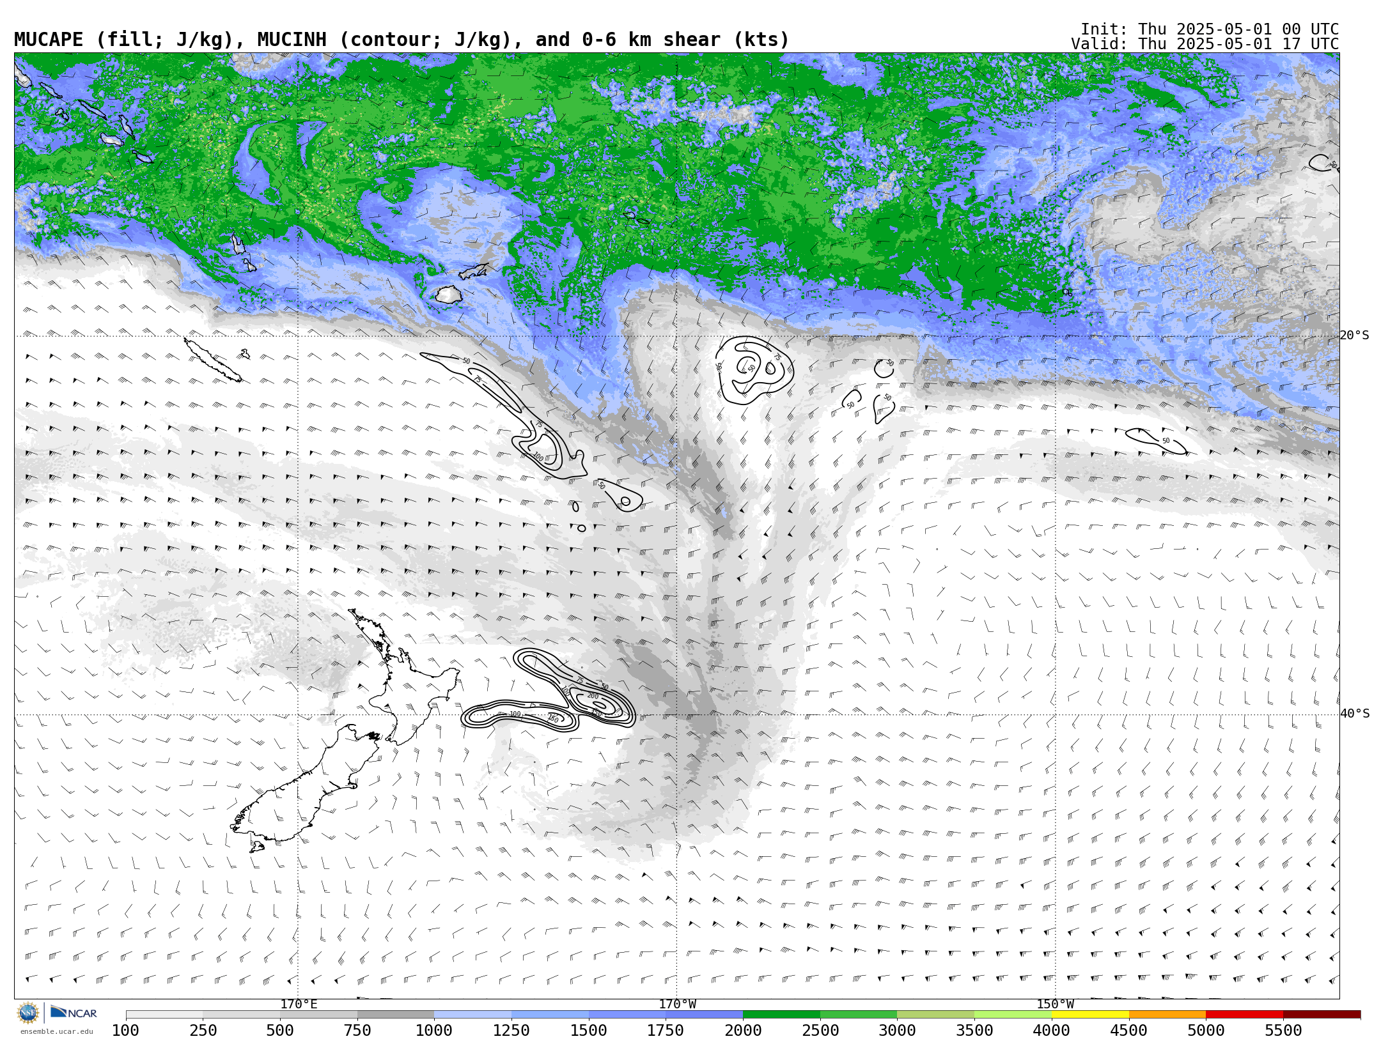Click the colorbar label 1750

point(666,1031)
